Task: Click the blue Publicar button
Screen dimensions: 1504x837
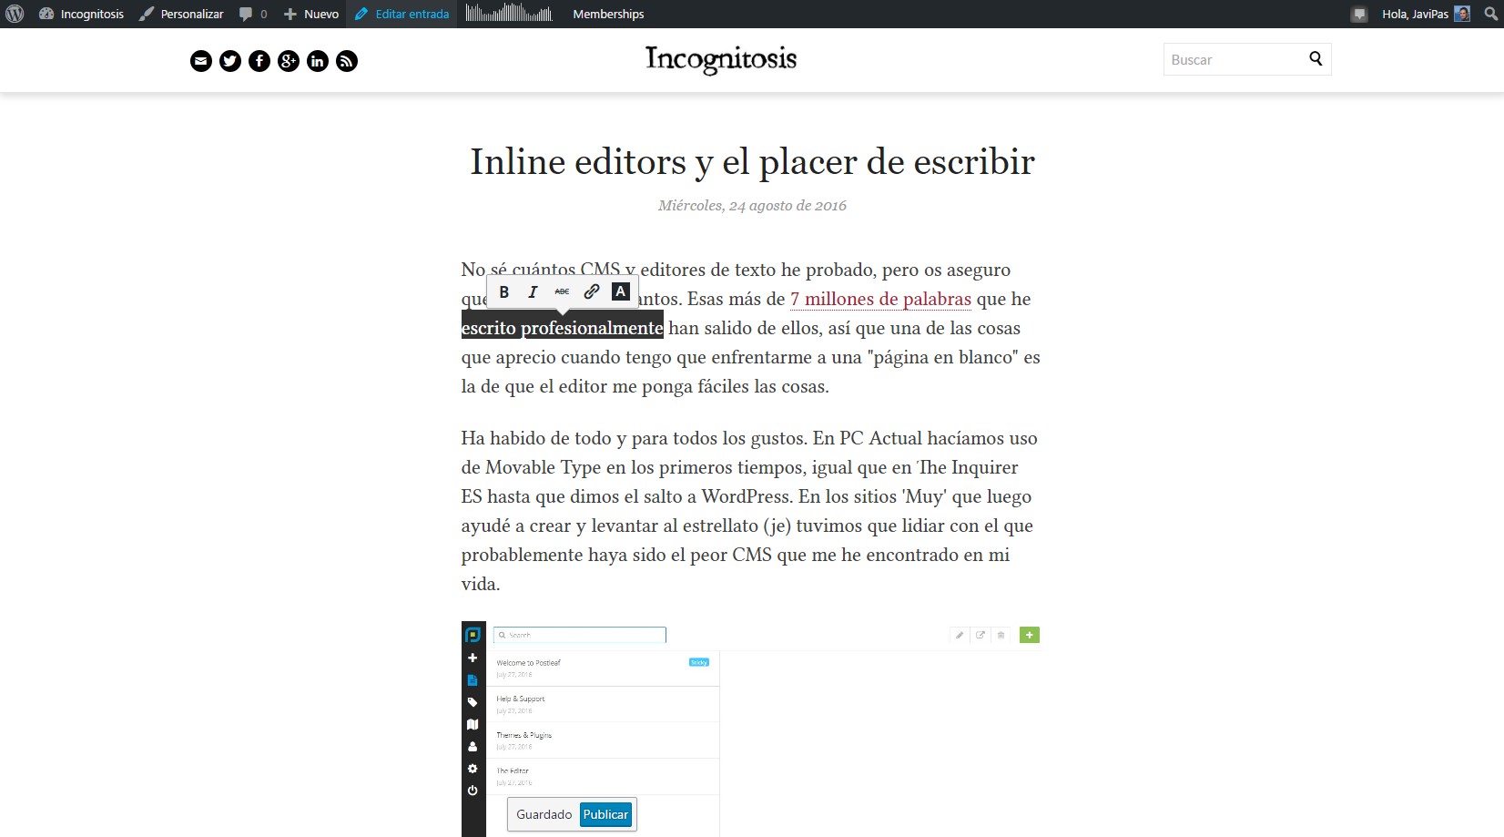Action: (x=605, y=814)
